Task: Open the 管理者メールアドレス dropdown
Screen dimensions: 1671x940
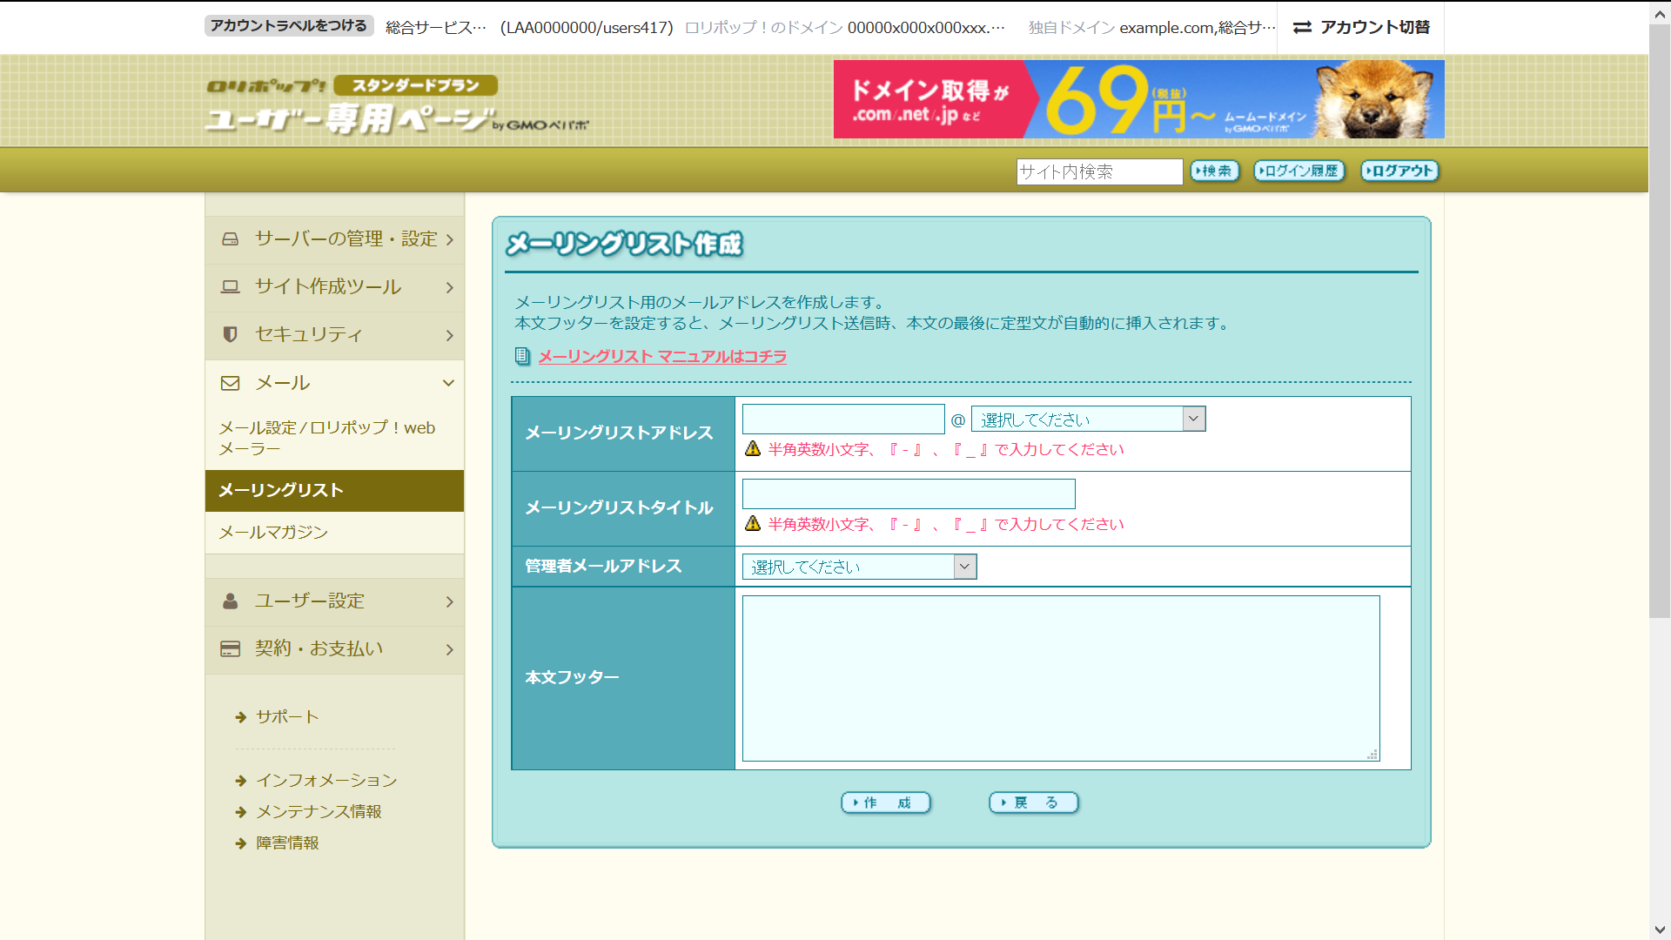Action: (859, 567)
